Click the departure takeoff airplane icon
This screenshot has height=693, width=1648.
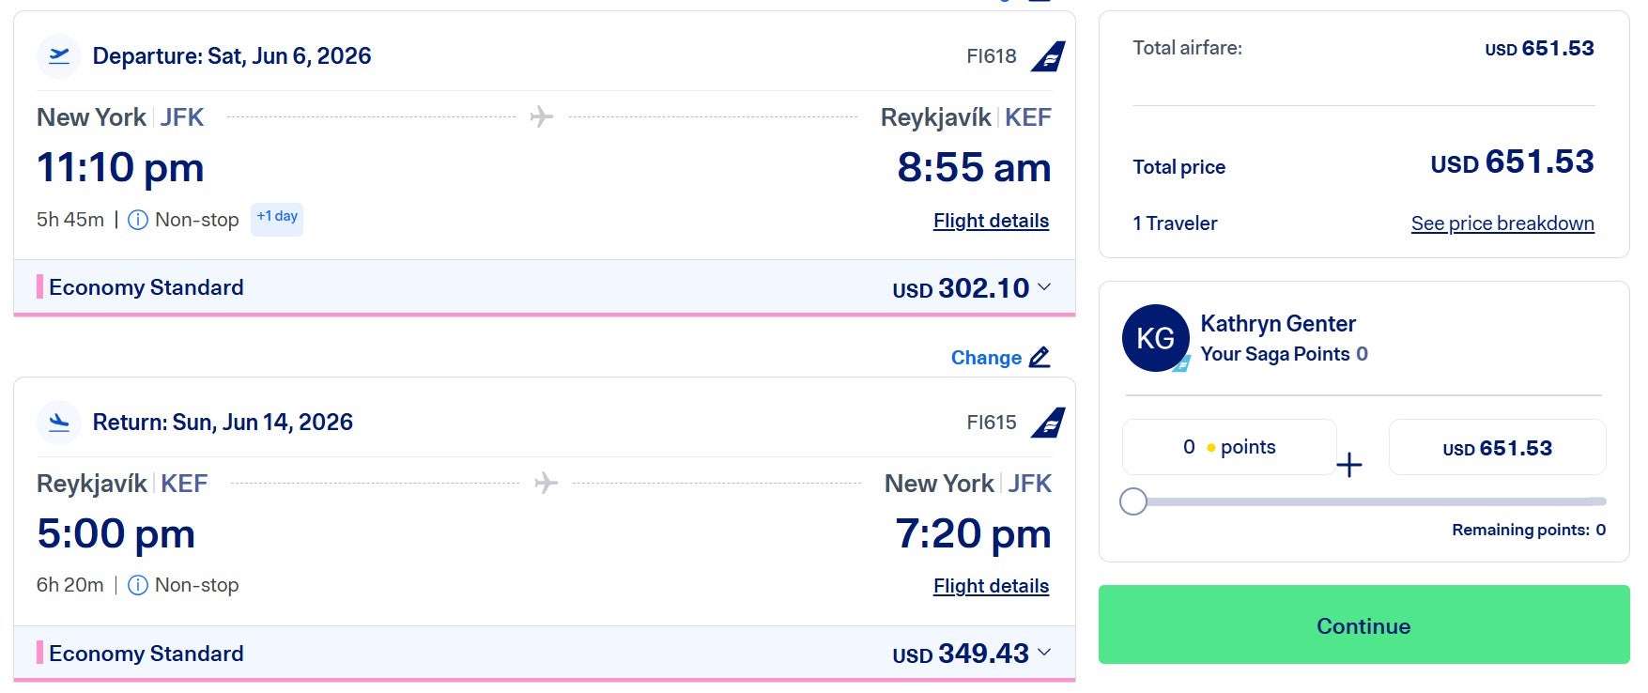[x=58, y=55]
